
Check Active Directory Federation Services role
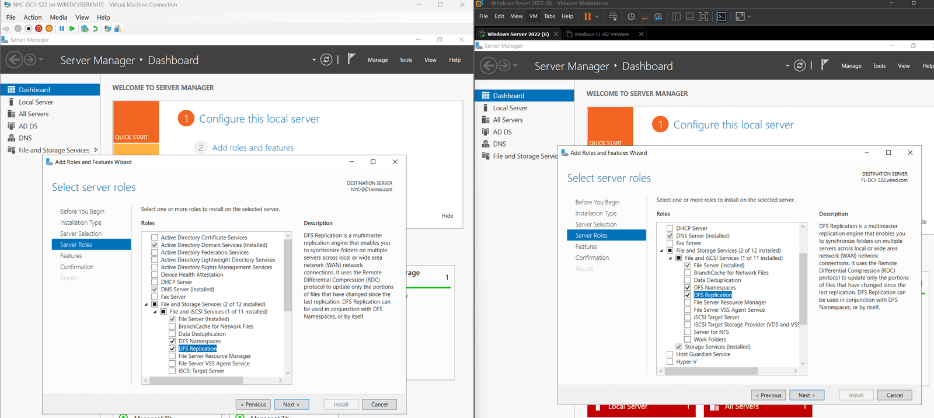[155, 252]
